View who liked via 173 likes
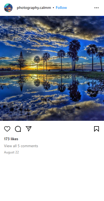This screenshot has height=201, width=104. (11, 139)
